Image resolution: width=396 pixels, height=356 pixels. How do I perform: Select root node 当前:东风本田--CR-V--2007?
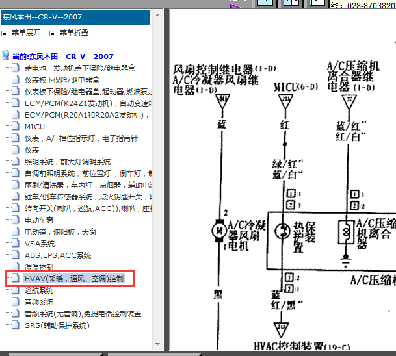63,57
